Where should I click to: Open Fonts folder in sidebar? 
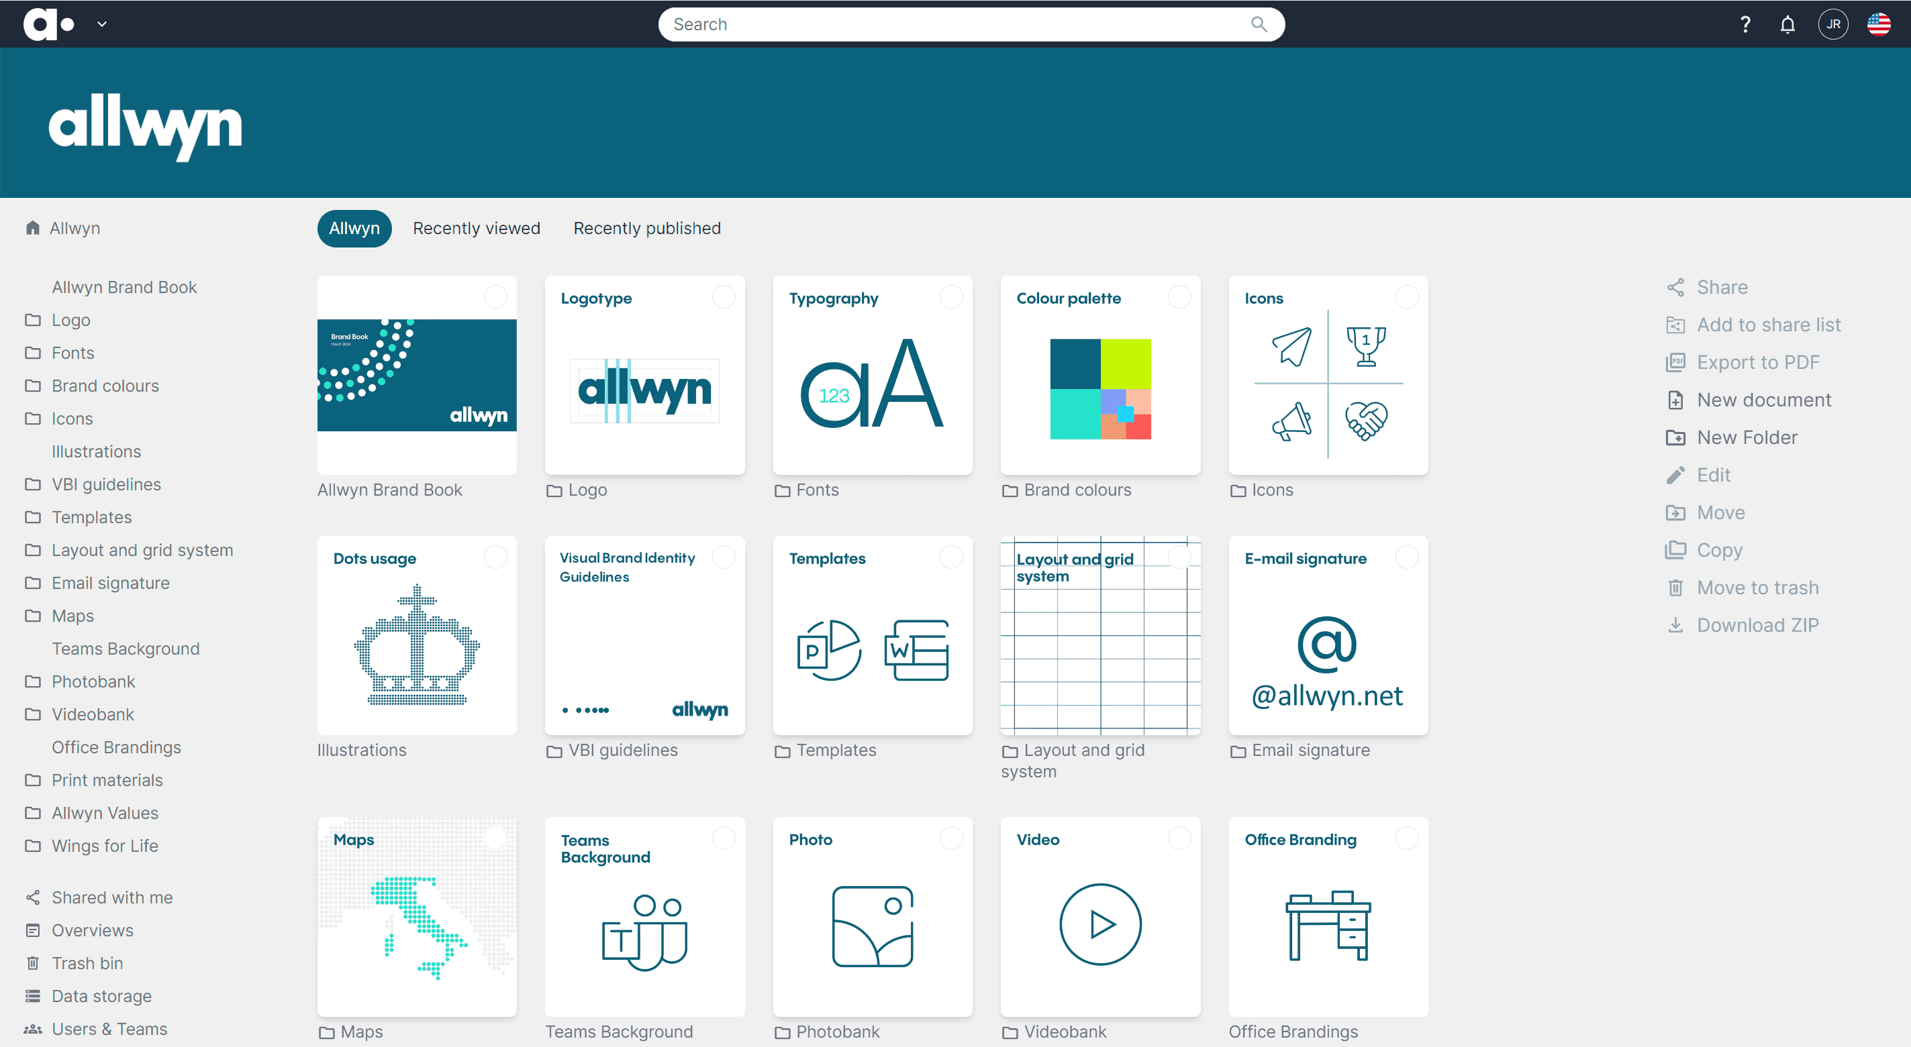72,353
